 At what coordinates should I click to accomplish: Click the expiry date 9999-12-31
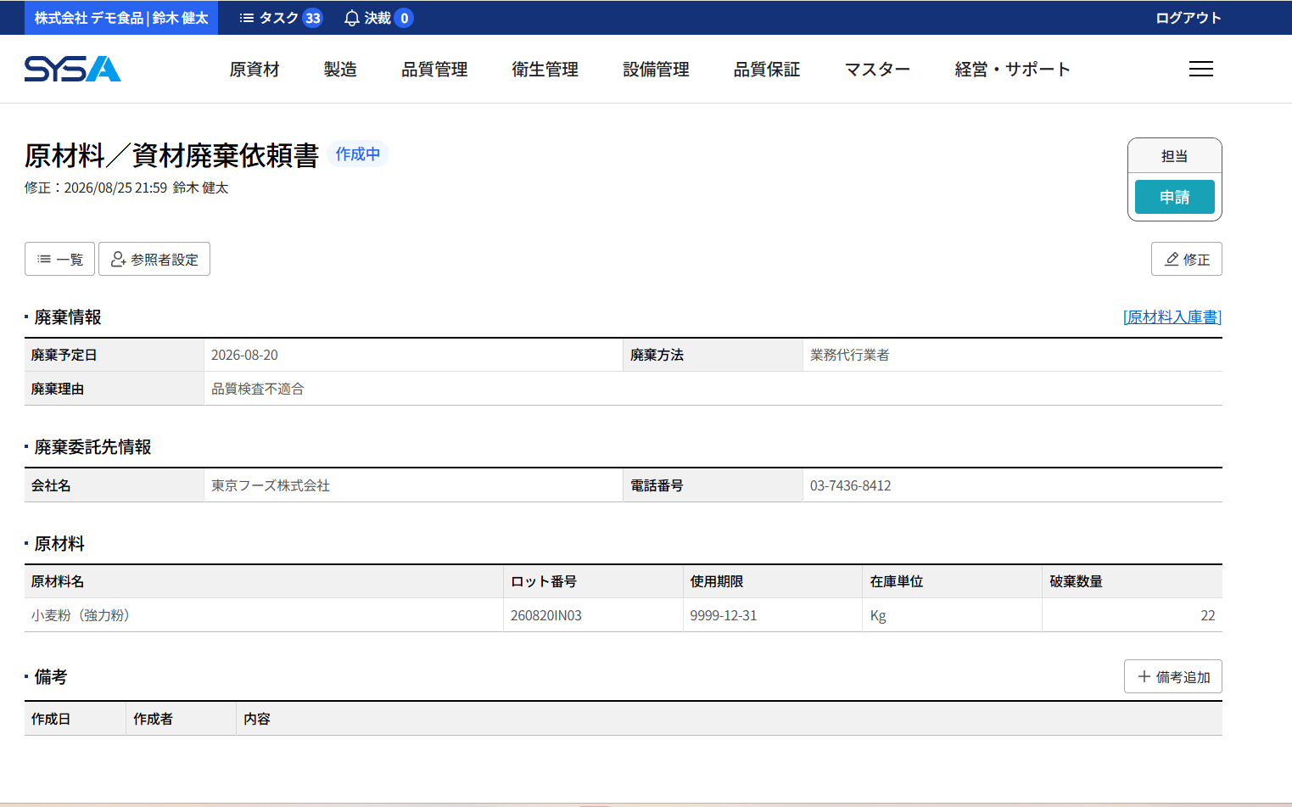tap(723, 615)
